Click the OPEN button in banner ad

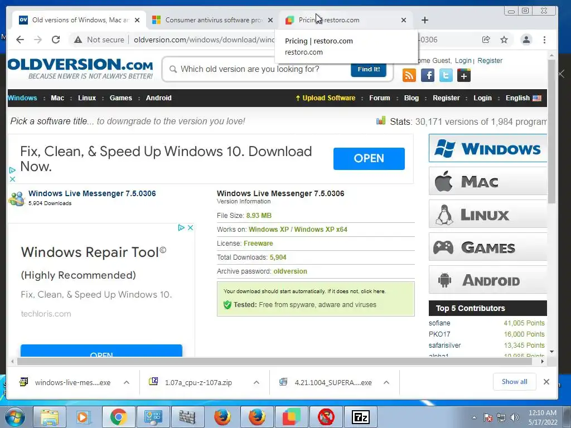369,159
